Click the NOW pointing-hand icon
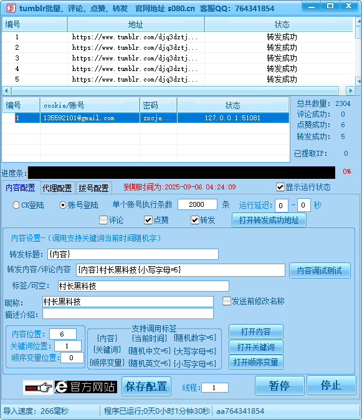362x420 pixels. tap(38, 388)
